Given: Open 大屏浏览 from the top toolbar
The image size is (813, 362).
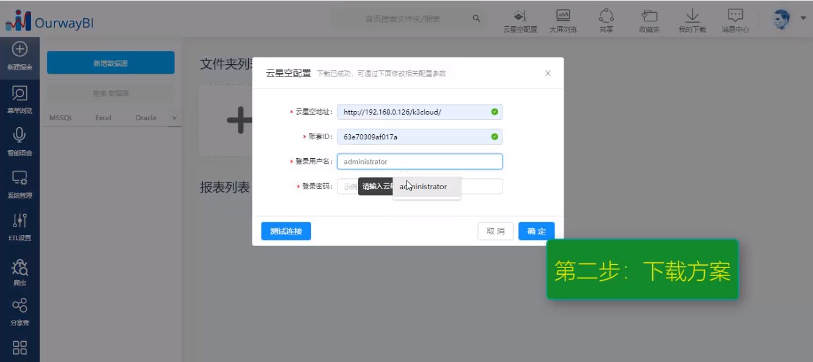Looking at the screenshot, I should click(x=562, y=20).
